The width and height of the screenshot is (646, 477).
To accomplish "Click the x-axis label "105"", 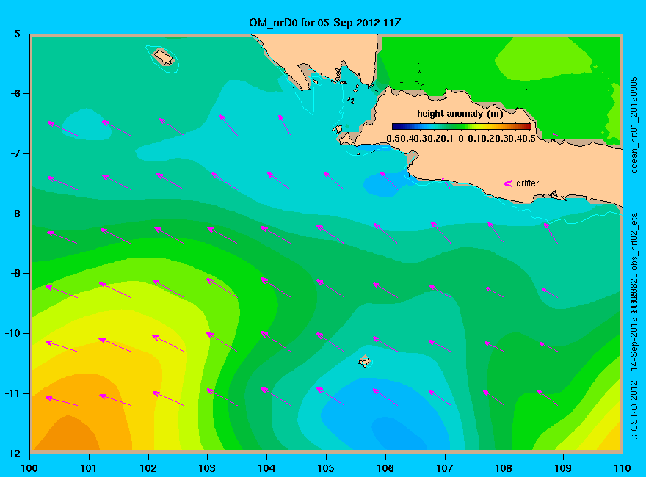I will point(326,468).
